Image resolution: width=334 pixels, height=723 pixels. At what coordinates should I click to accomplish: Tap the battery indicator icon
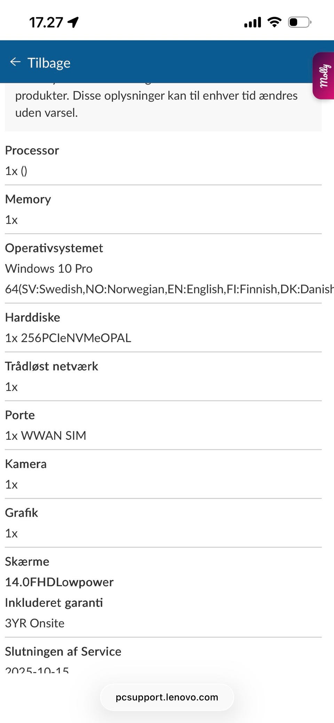click(299, 22)
